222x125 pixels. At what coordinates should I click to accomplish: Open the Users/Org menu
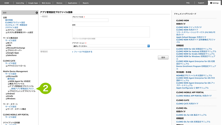(20, 3)
